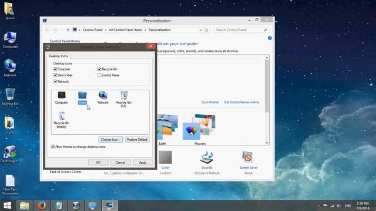
Task: Click themes list scroll down arrow
Action: (x=267, y=143)
